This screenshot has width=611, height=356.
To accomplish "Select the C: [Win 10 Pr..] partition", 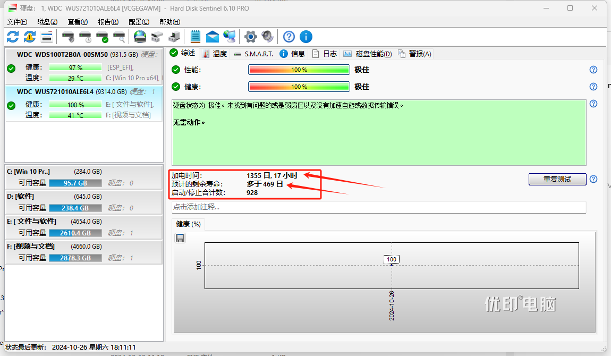I will (x=84, y=177).
